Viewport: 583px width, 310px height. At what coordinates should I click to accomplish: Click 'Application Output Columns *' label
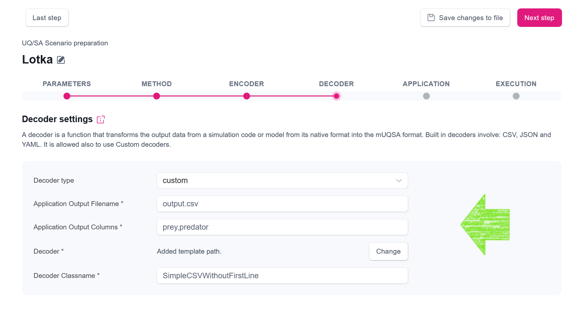(x=78, y=227)
